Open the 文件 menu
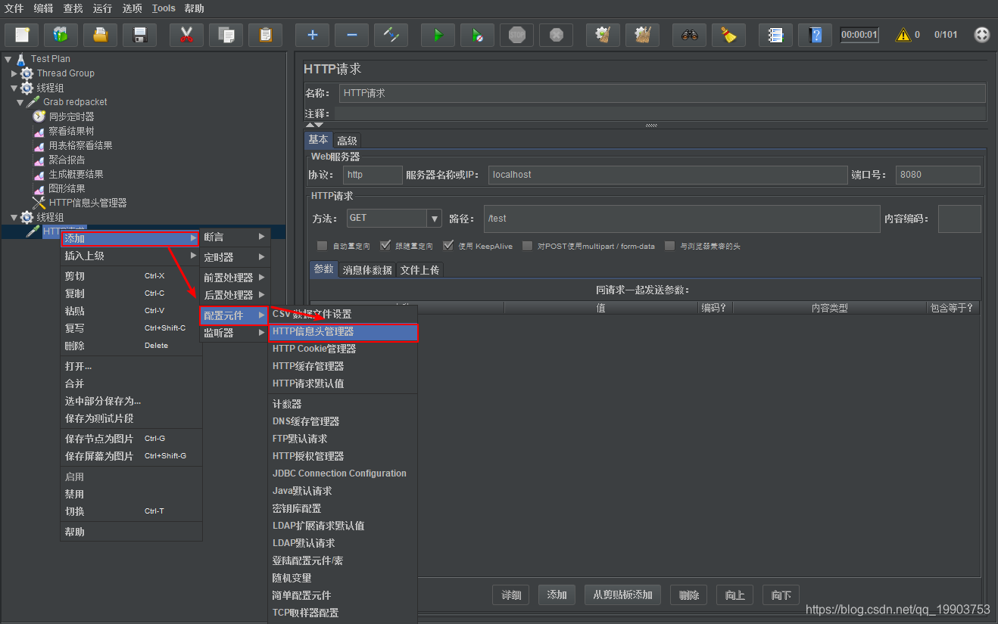 click(14, 8)
